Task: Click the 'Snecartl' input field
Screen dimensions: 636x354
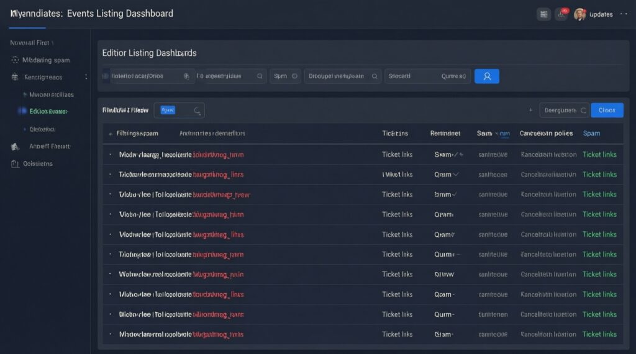Action: point(410,76)
